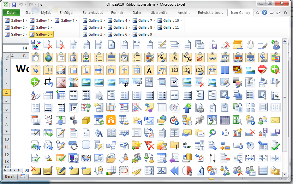Click the clipboard with globe icon
This screenshot has height=184, width=293.
(x=48, y=58)
